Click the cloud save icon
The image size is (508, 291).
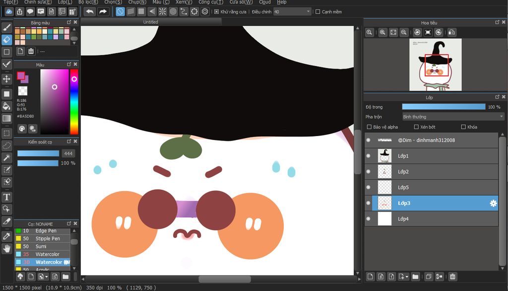click(x=9, y=12)
